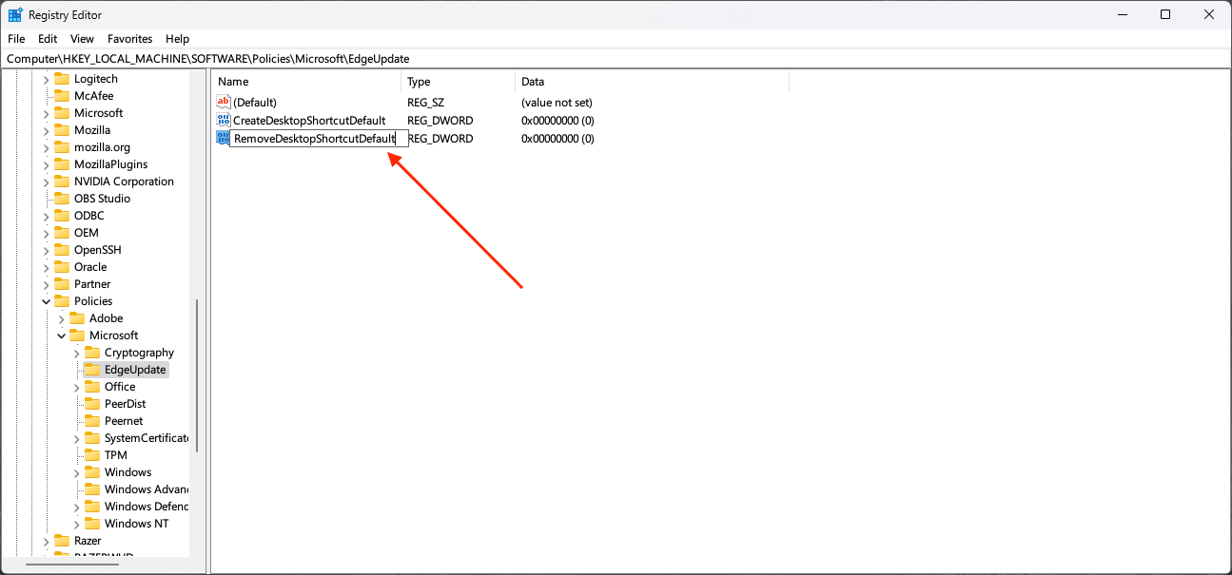Expand the Razer key

tap(47, 541)
